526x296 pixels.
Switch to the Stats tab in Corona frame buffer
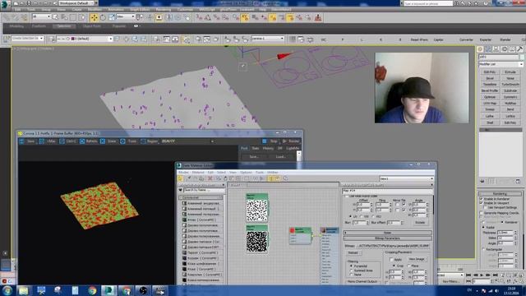pyautogui.click(x=256, y=148)
